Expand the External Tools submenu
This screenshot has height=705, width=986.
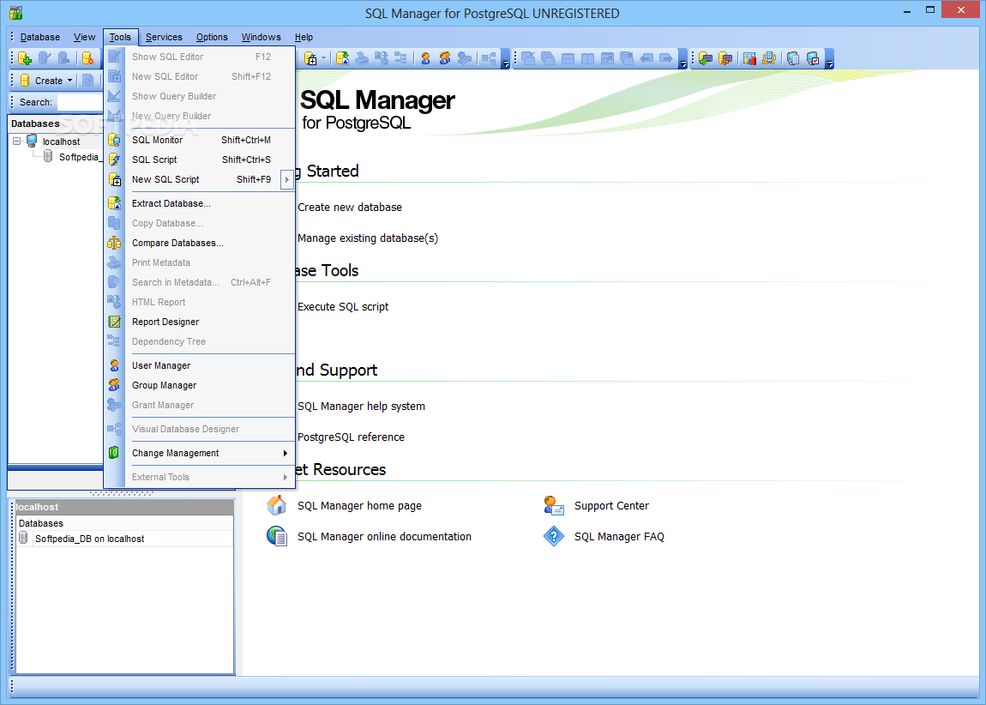tap(286, 478)
